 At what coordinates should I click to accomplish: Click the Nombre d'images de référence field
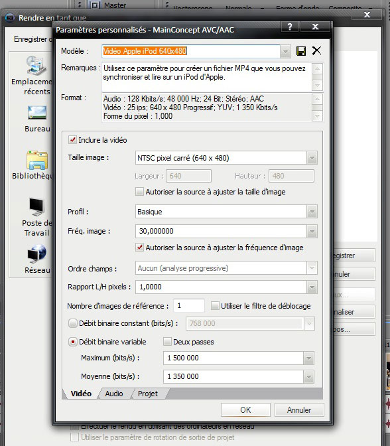tap(189, 306)
